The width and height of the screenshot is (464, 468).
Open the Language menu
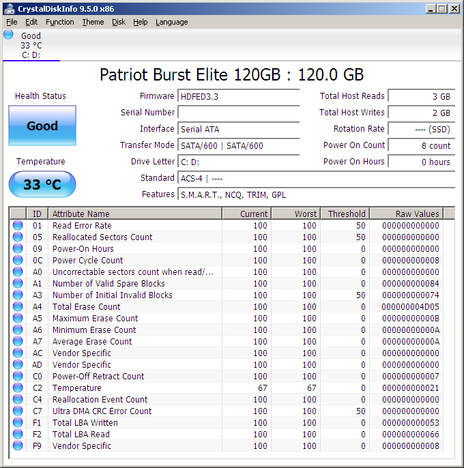(x=172, y=22)
